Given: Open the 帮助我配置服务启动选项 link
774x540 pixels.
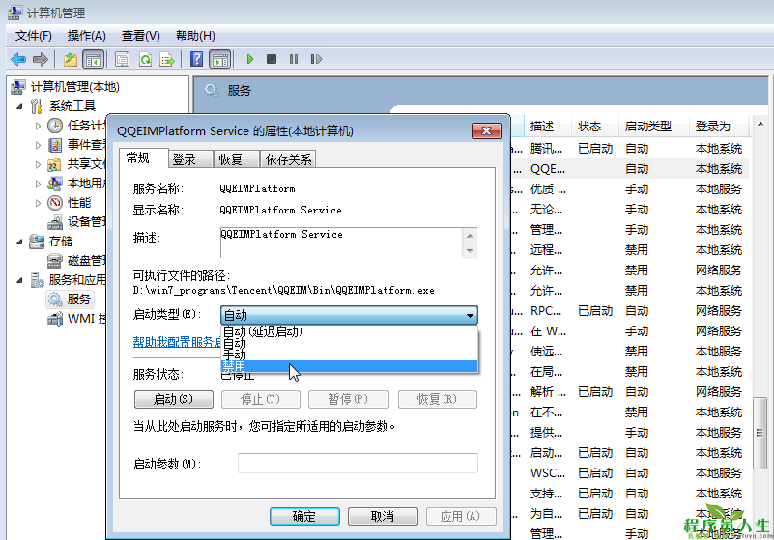Looking at the screenshot, I should point(177,342).
